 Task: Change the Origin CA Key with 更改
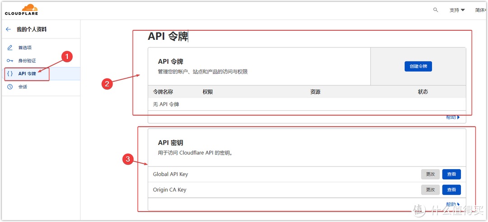(430, 190)
